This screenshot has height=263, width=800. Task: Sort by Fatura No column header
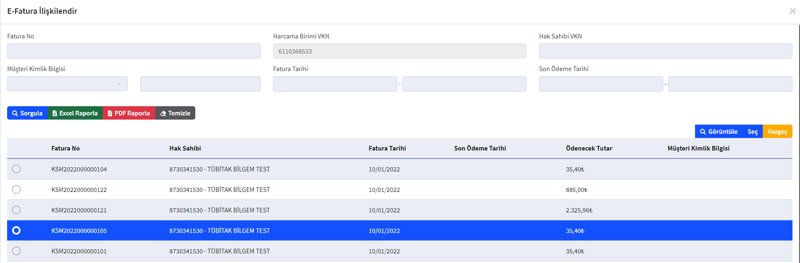click(66, 148)
